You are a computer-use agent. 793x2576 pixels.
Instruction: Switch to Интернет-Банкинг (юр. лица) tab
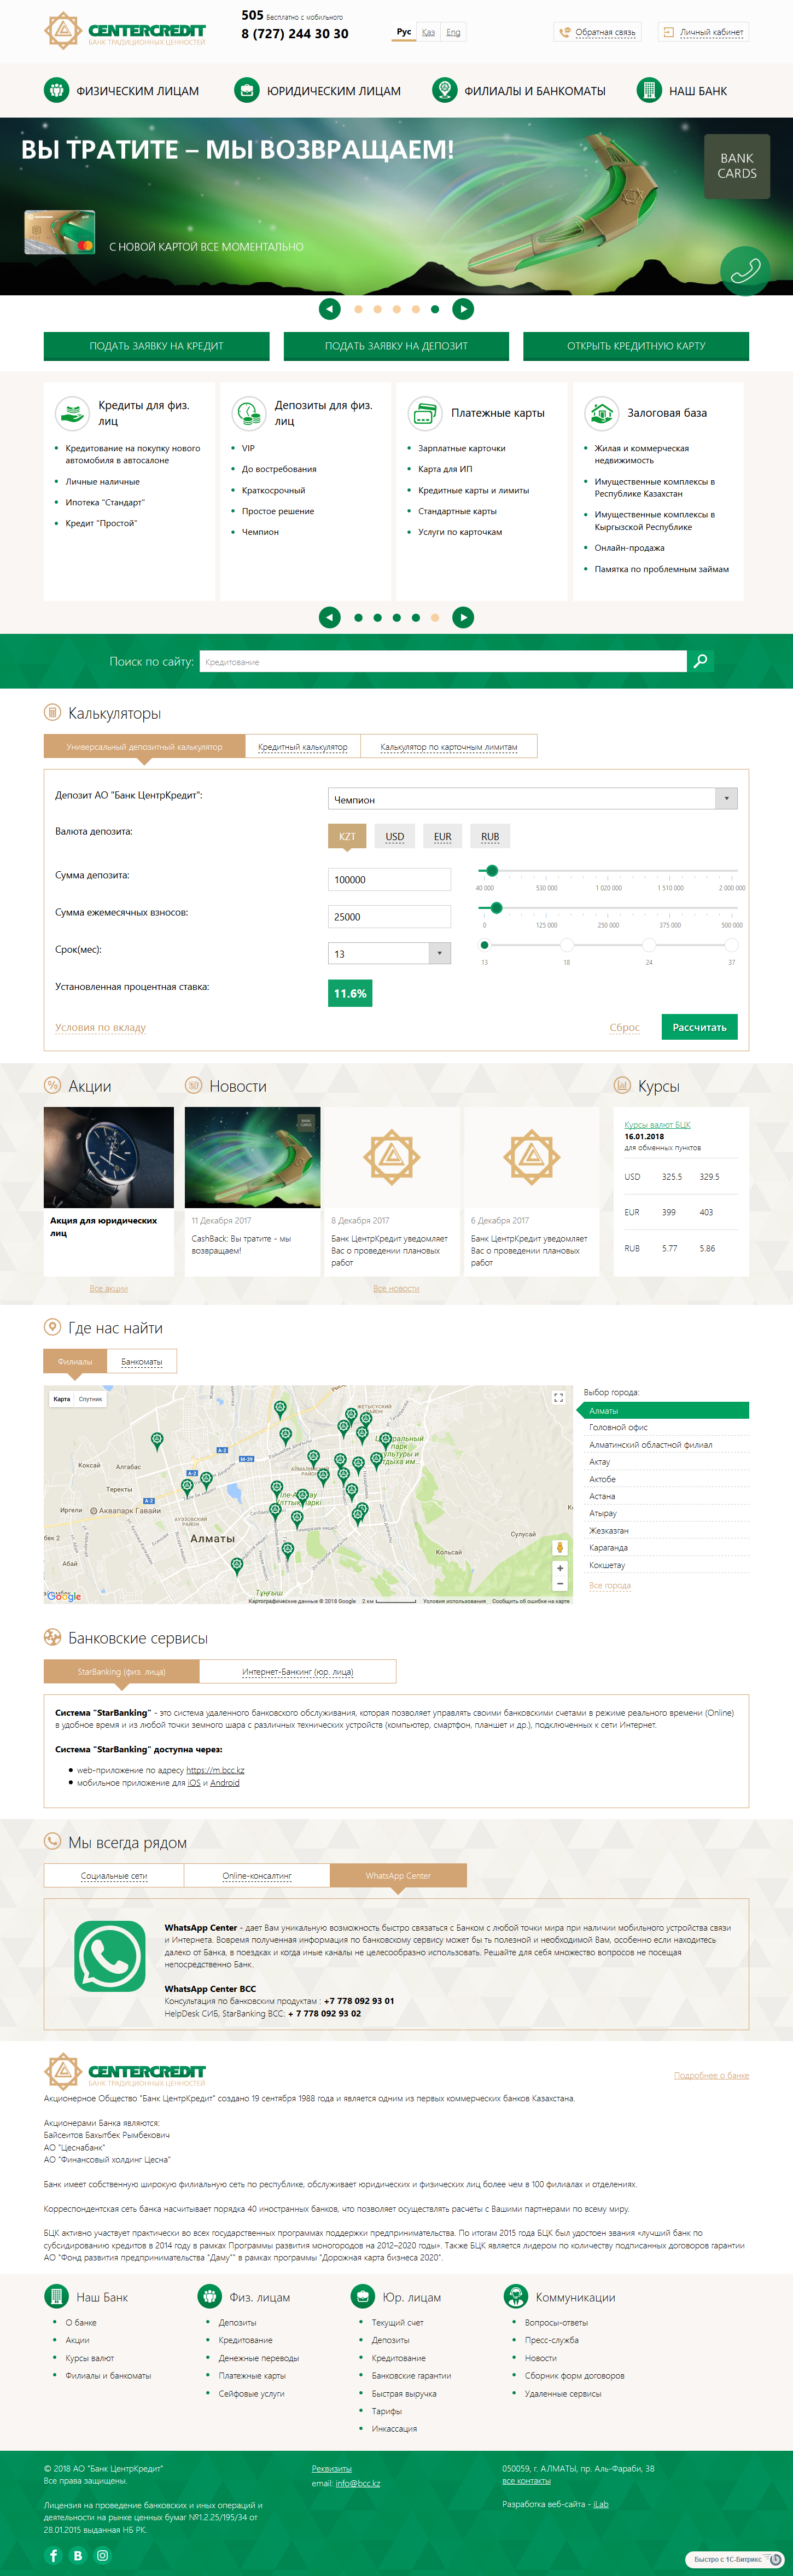click(298, 1671)
